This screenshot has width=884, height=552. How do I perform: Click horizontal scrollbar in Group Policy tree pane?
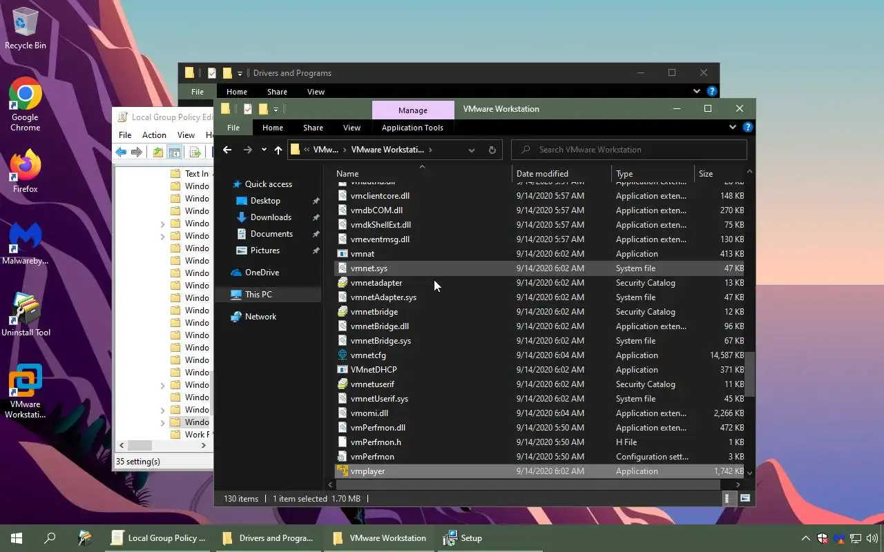coord(140,446)
